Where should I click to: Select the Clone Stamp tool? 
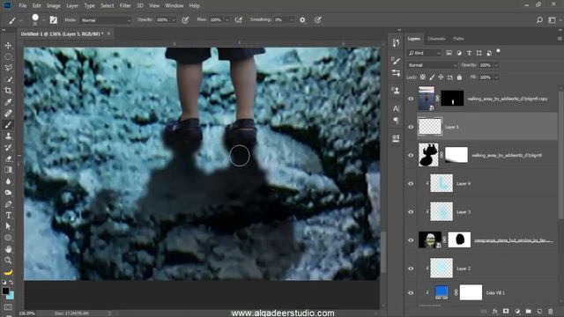(8, 136)
